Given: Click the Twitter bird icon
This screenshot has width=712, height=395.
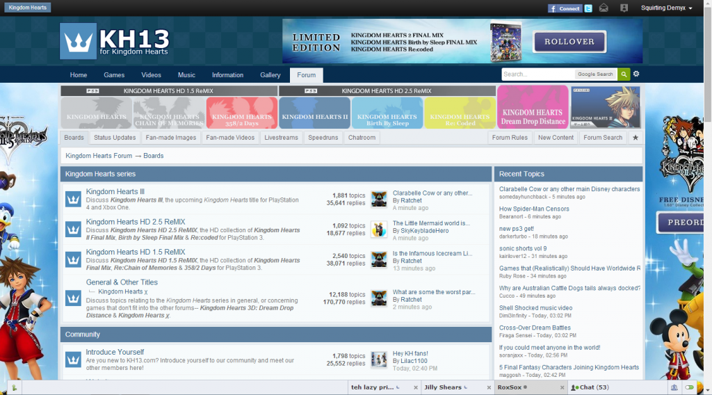Looking at the screenshot, I should (x=588, y=8).
